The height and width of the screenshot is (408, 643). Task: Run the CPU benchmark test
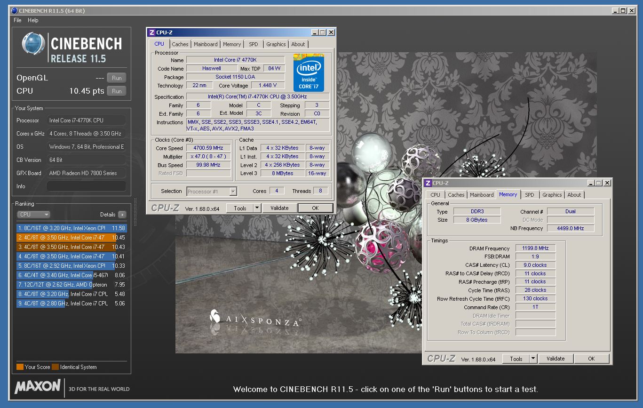point(117,91)
